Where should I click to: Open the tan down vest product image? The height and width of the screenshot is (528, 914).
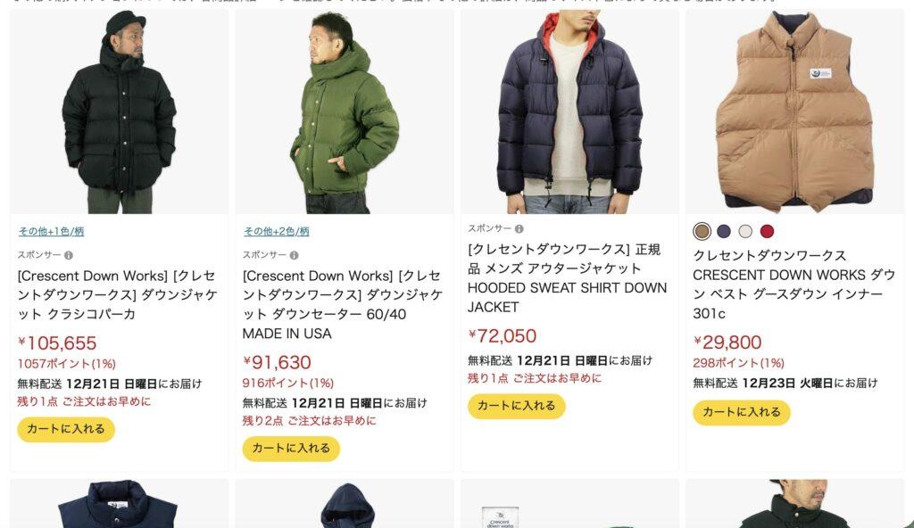tap(795, 111)
